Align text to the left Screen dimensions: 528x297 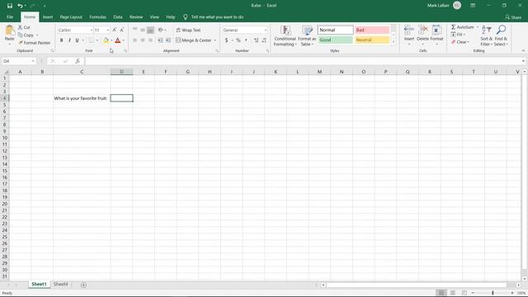pyautogui.click(x=134, y=40)
